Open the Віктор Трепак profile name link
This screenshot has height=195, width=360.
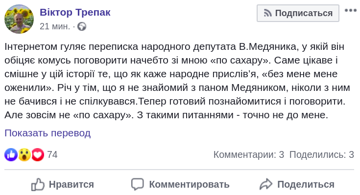(x=75, y=12)
